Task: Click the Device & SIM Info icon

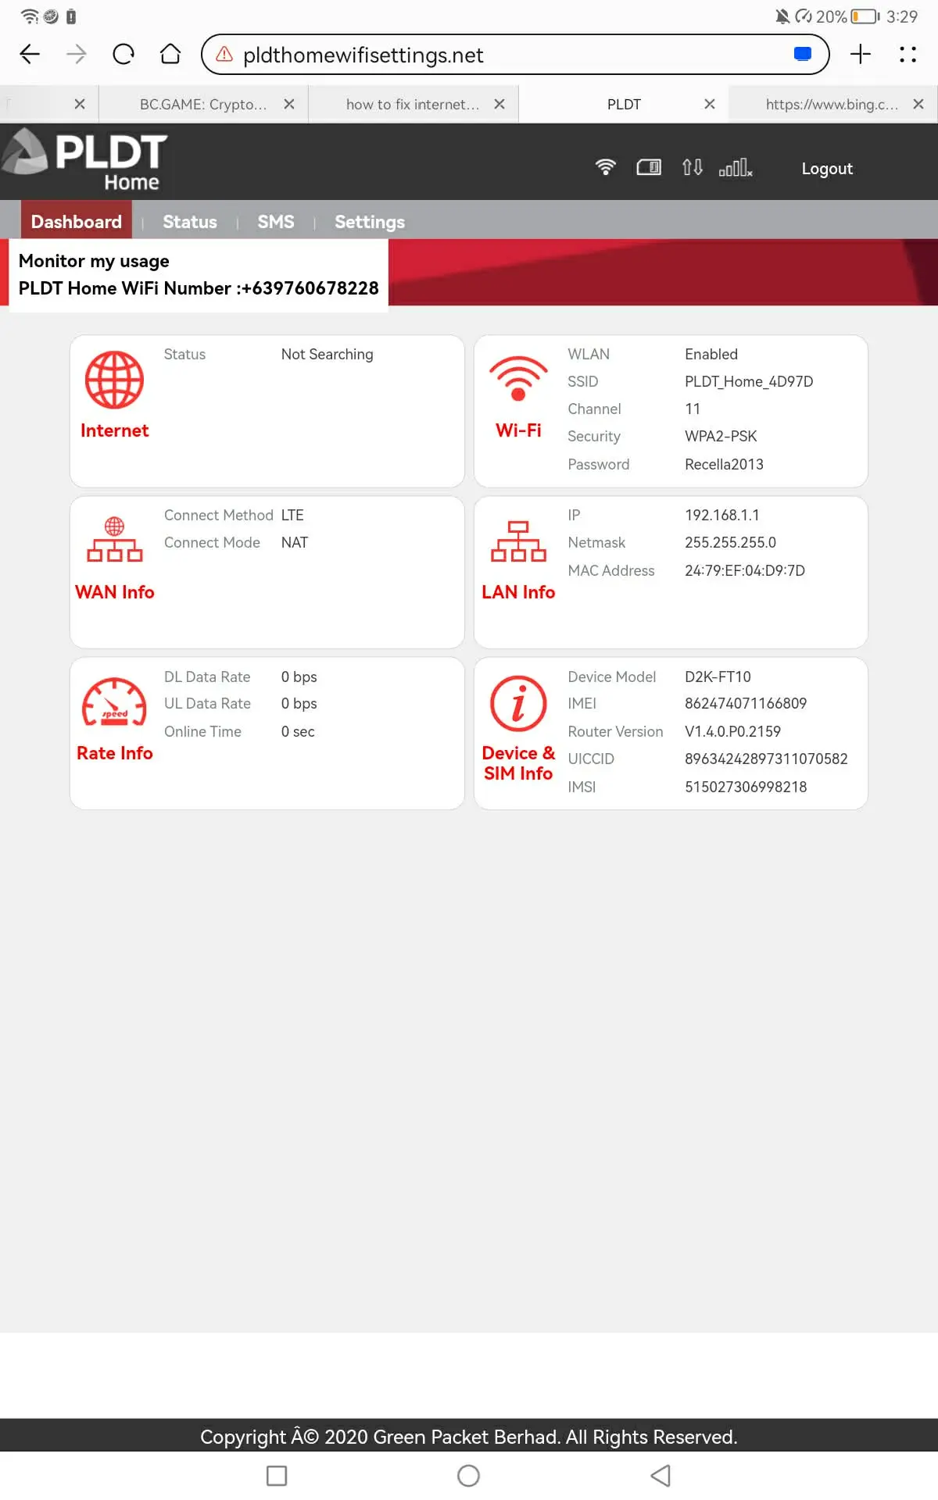Action: (518, 703)
